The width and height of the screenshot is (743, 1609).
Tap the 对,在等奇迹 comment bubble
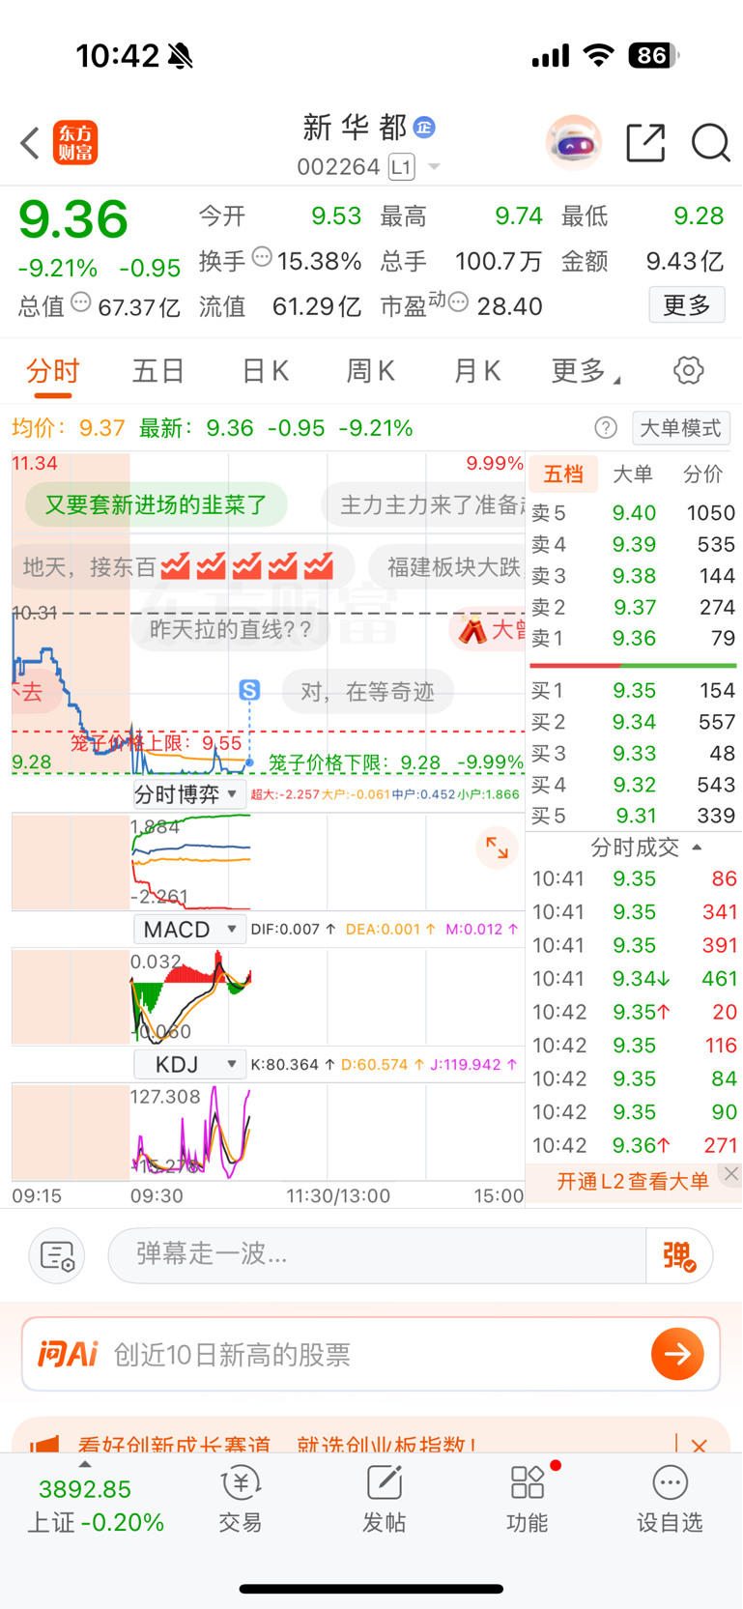pos(367,692)
